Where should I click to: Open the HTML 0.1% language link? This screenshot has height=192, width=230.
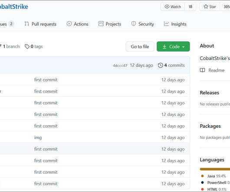point(217,189)
